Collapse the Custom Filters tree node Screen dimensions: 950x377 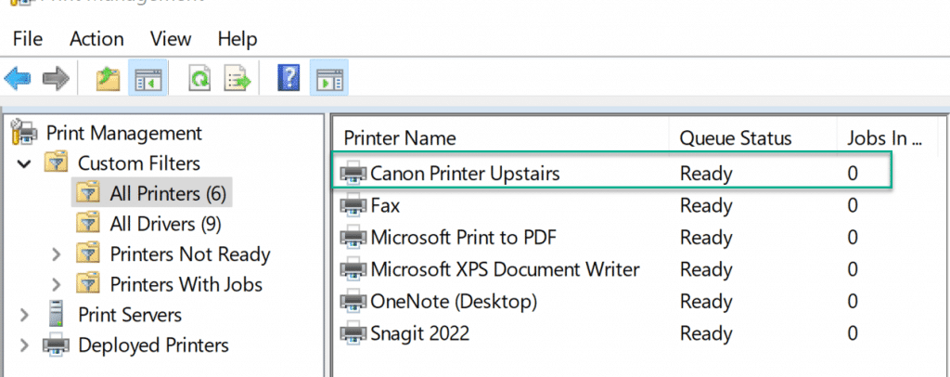click(x=24, y=163)
